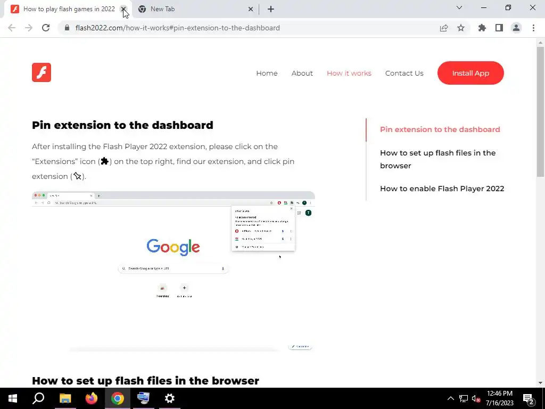Image resolution: width=545 pixels, height=409 pixels.
Task: Click the page vertical scrollbar thumb
Action: tap(540, 111)
